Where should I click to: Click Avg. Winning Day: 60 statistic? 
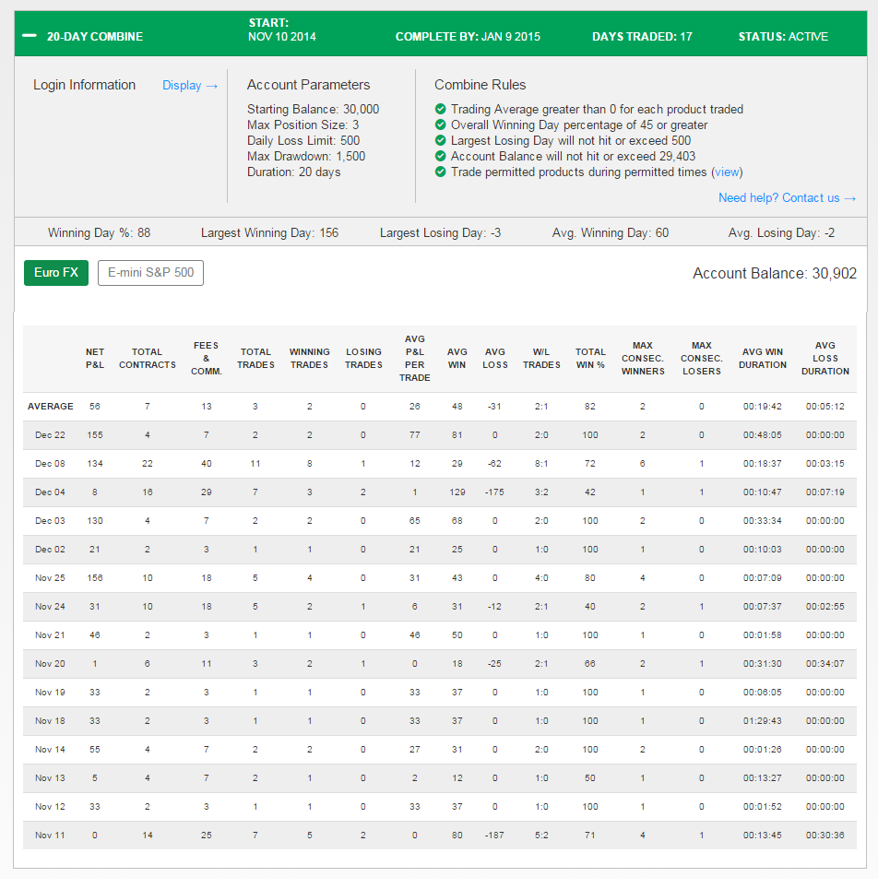pyautogui.click(x=611, y=233)
